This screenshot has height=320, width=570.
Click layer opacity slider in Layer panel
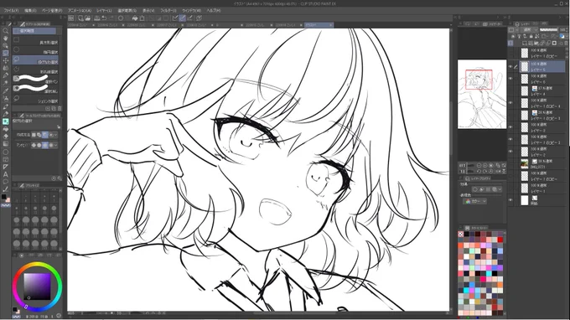[548, 30]
